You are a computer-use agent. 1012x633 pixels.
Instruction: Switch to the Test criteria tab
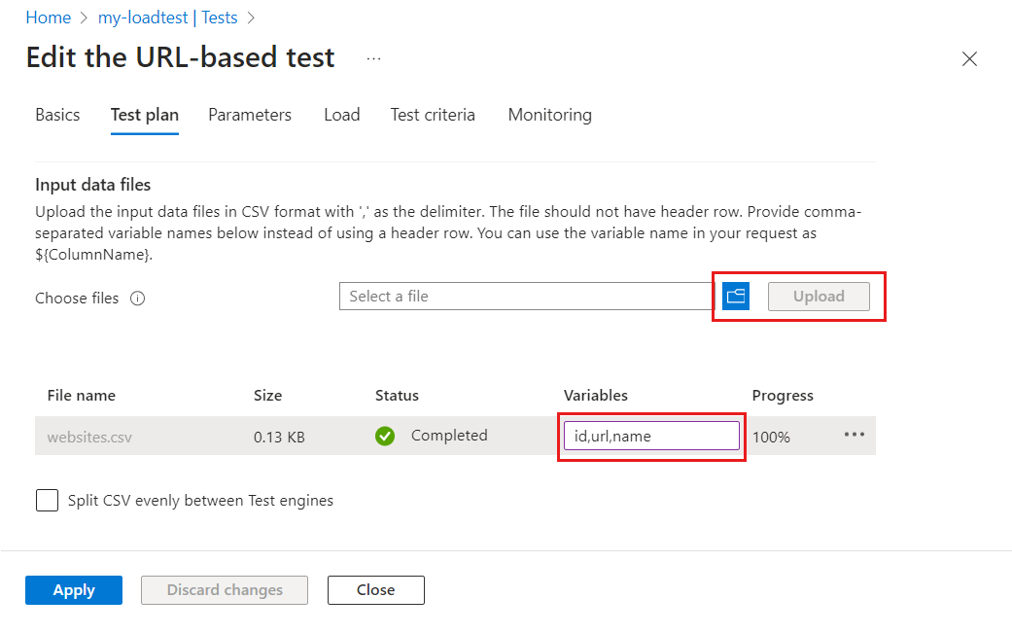point(433,115)
